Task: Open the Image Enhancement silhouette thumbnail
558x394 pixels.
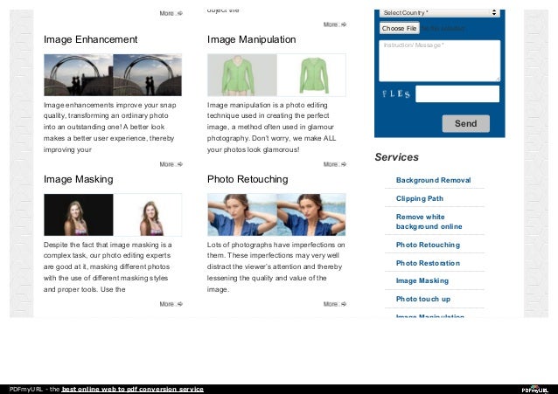Action: tap(113, 75)
